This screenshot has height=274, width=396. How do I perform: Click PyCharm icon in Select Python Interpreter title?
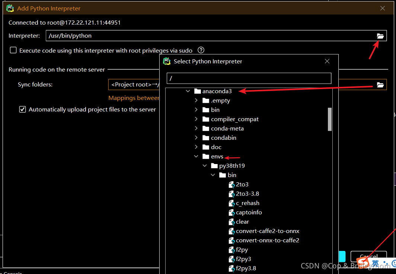click(167, 61)
